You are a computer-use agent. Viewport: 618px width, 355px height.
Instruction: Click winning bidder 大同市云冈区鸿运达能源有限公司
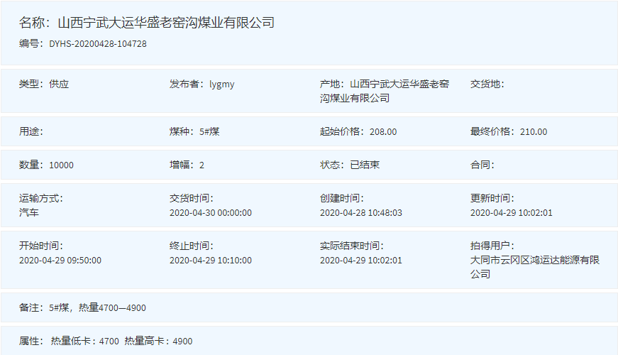pyautogui.click(x=535, y=267)
